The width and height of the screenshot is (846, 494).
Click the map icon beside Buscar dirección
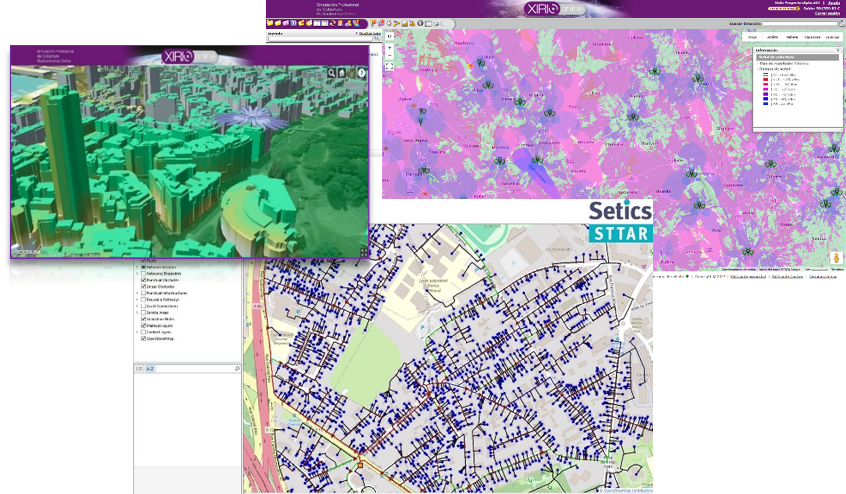click(841, 23)
